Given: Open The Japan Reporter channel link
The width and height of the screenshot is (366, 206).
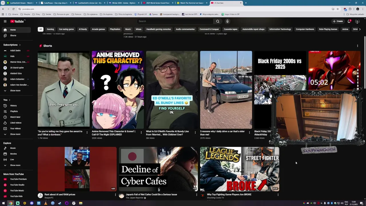Looking at the screenshot, I should click(x=135, y=198).
